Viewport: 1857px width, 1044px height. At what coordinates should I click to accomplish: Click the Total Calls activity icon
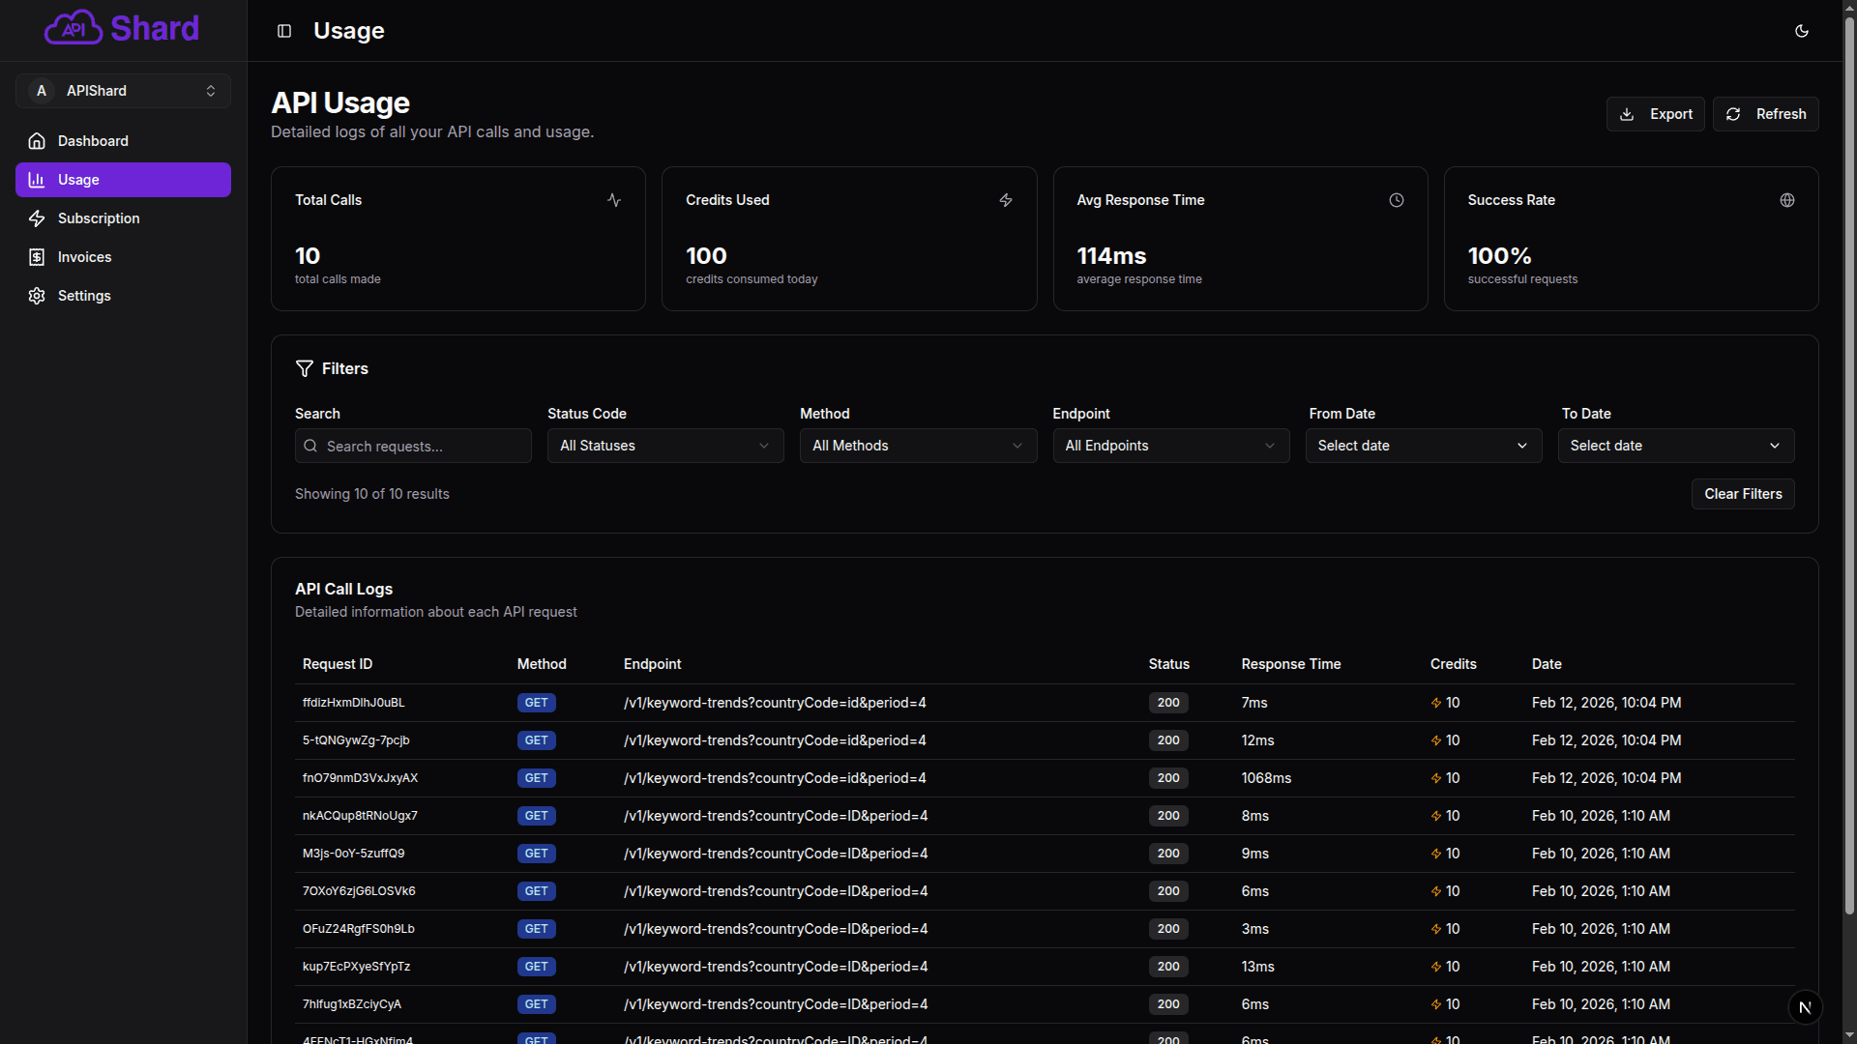pyautogui.click(x=614, y=200)
